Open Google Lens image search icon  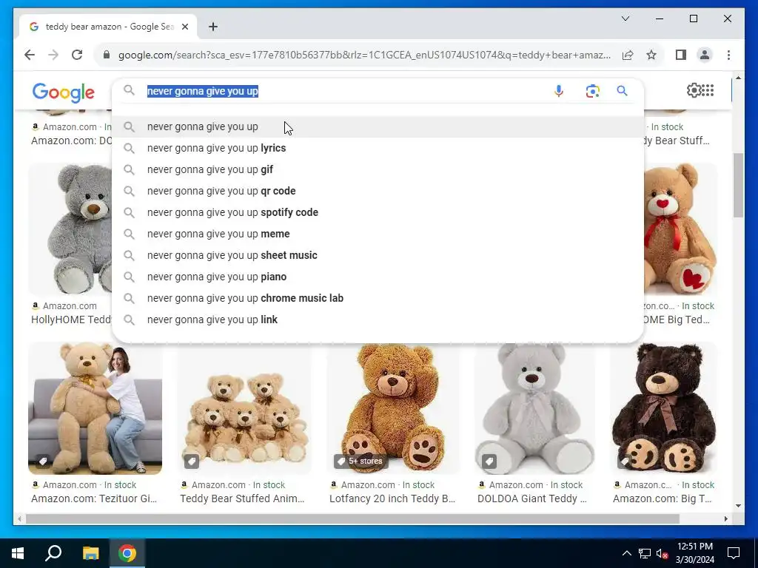593,91
